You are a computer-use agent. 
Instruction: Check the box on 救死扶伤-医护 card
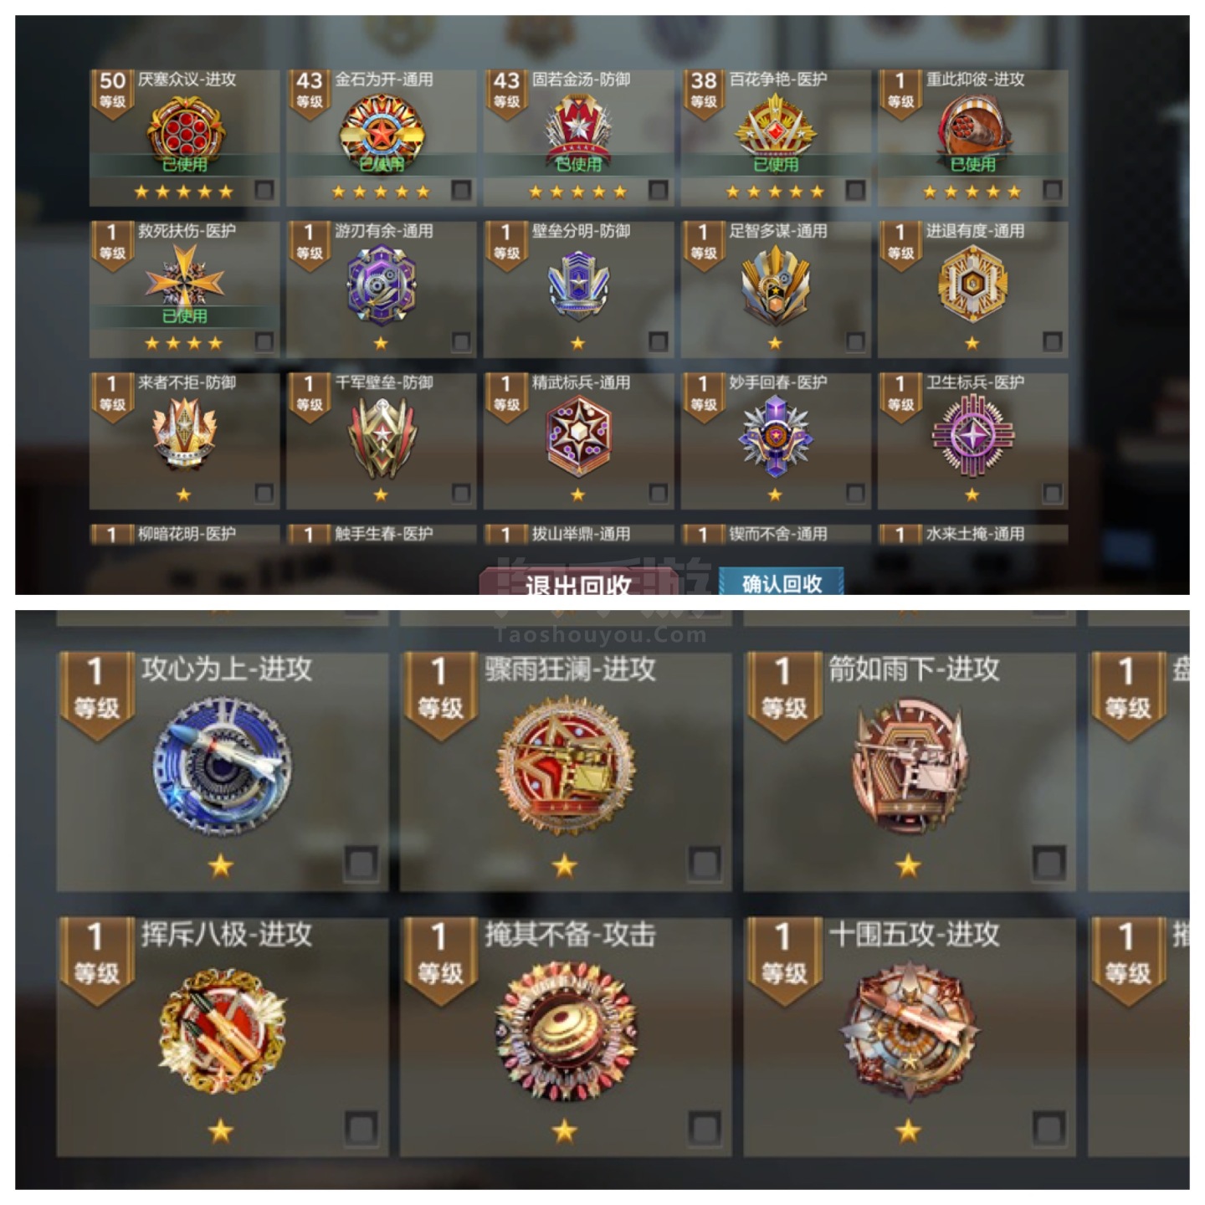264,341
